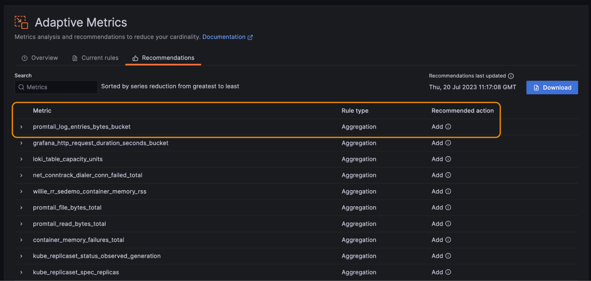
Task: Expand the net_conntrack_dialer_conn_failed_total row
Action: 21,175
